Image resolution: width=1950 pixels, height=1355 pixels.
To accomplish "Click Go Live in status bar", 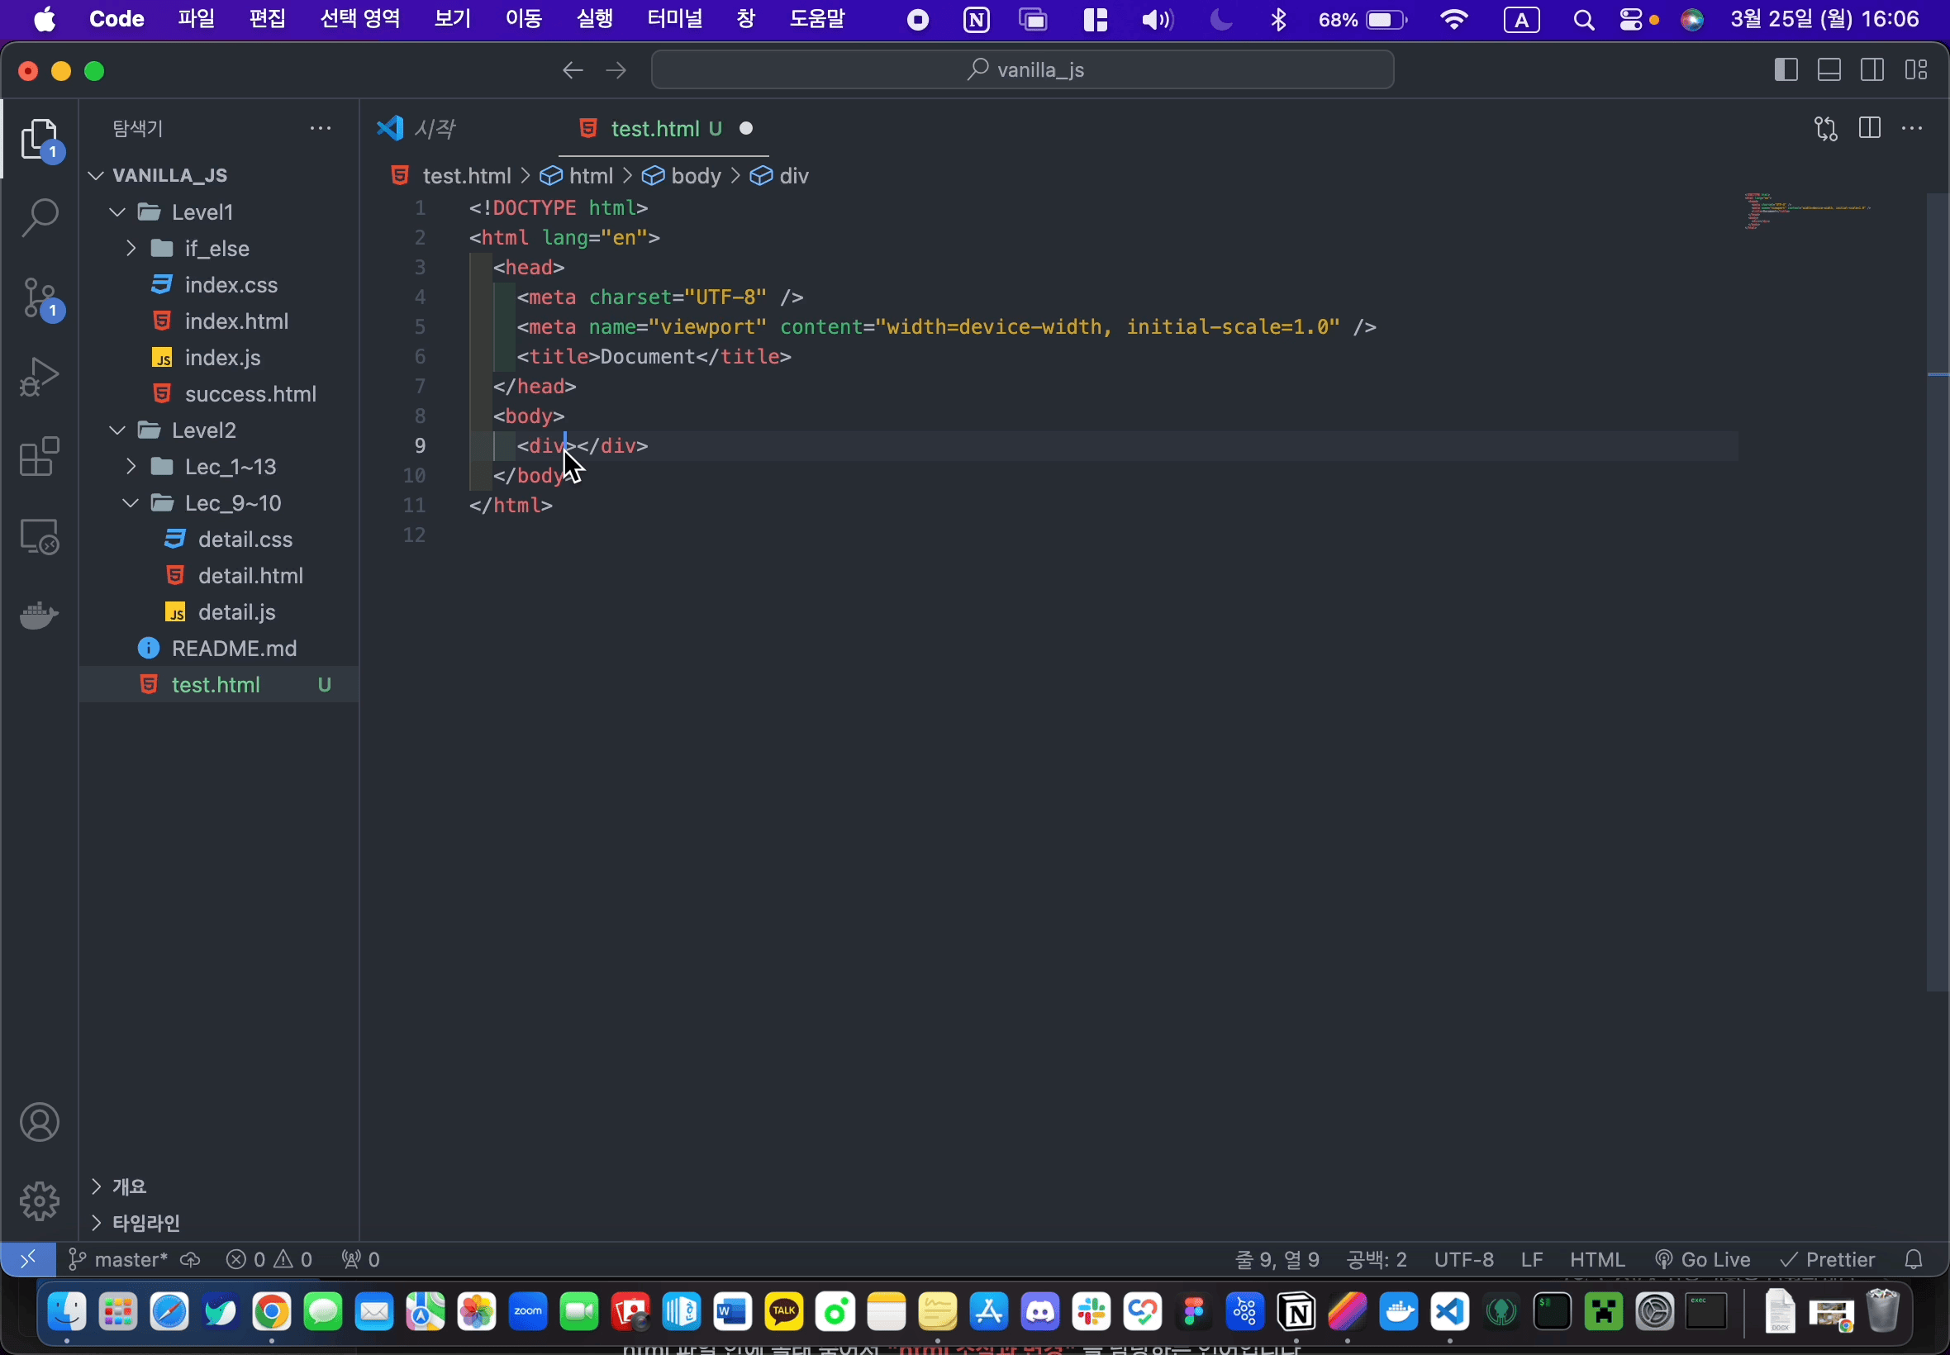I will [1703, 1259].
